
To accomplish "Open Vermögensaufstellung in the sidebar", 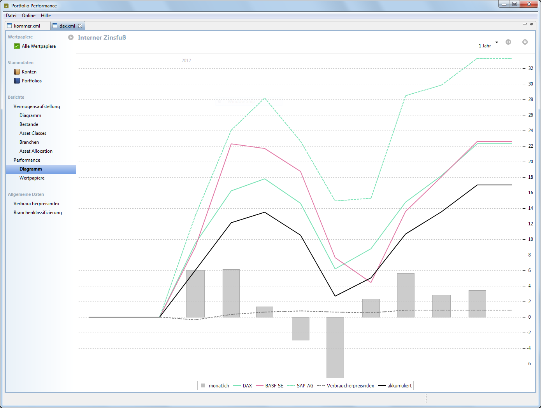I will [x=37, y=106].
